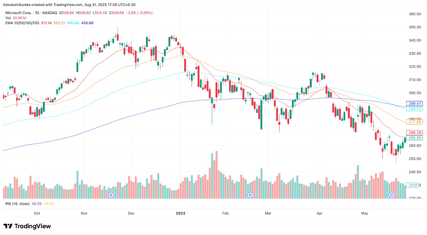Image resolution: width=427 pixels, height=235 pixels.
Task: Select the EMA 20/50/100/200 indicator legend
Action: (22, 23)
